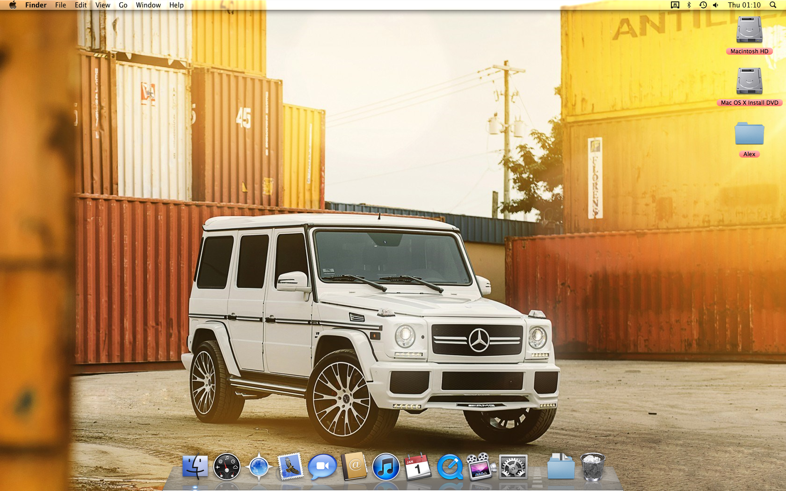
Task: Select the Mac OS X Install DVD icon
Action: [x=750, y=81]
